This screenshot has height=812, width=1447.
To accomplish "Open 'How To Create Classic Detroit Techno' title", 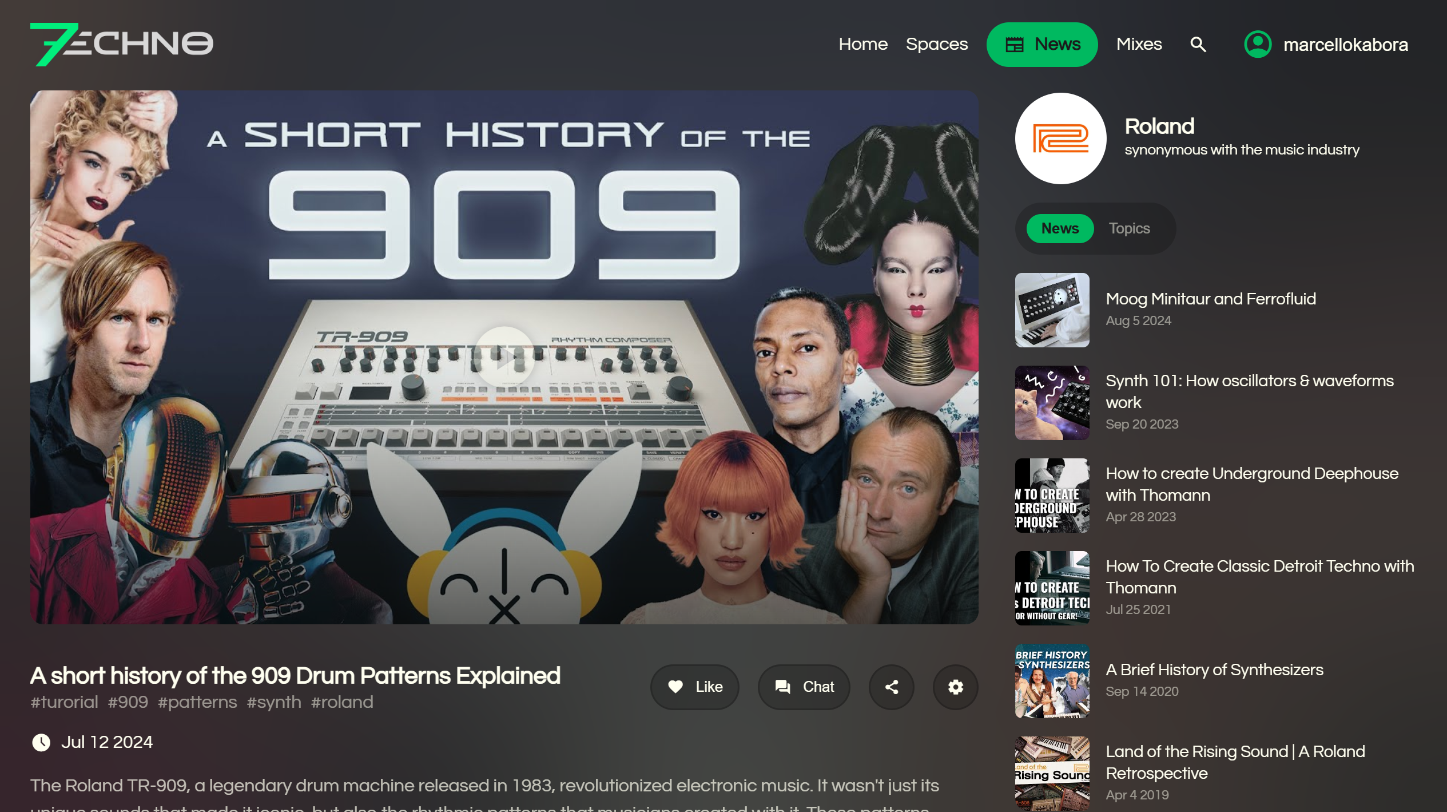I will (1259, 577).
